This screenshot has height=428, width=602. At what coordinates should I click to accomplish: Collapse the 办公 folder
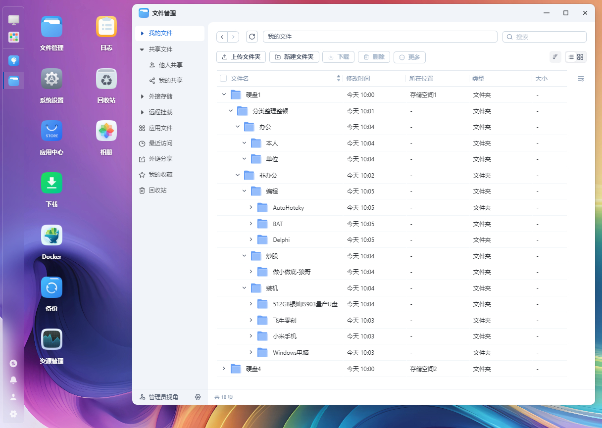coord(238,127)
